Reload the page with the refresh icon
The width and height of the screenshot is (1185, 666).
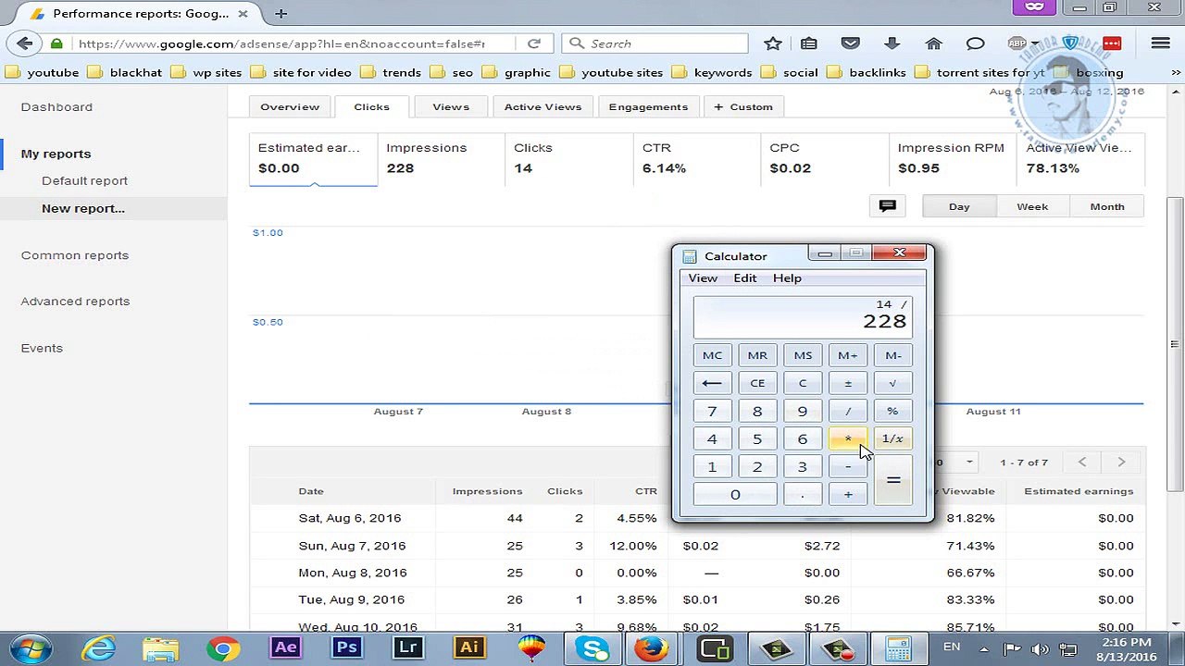(x=534, y=43)
